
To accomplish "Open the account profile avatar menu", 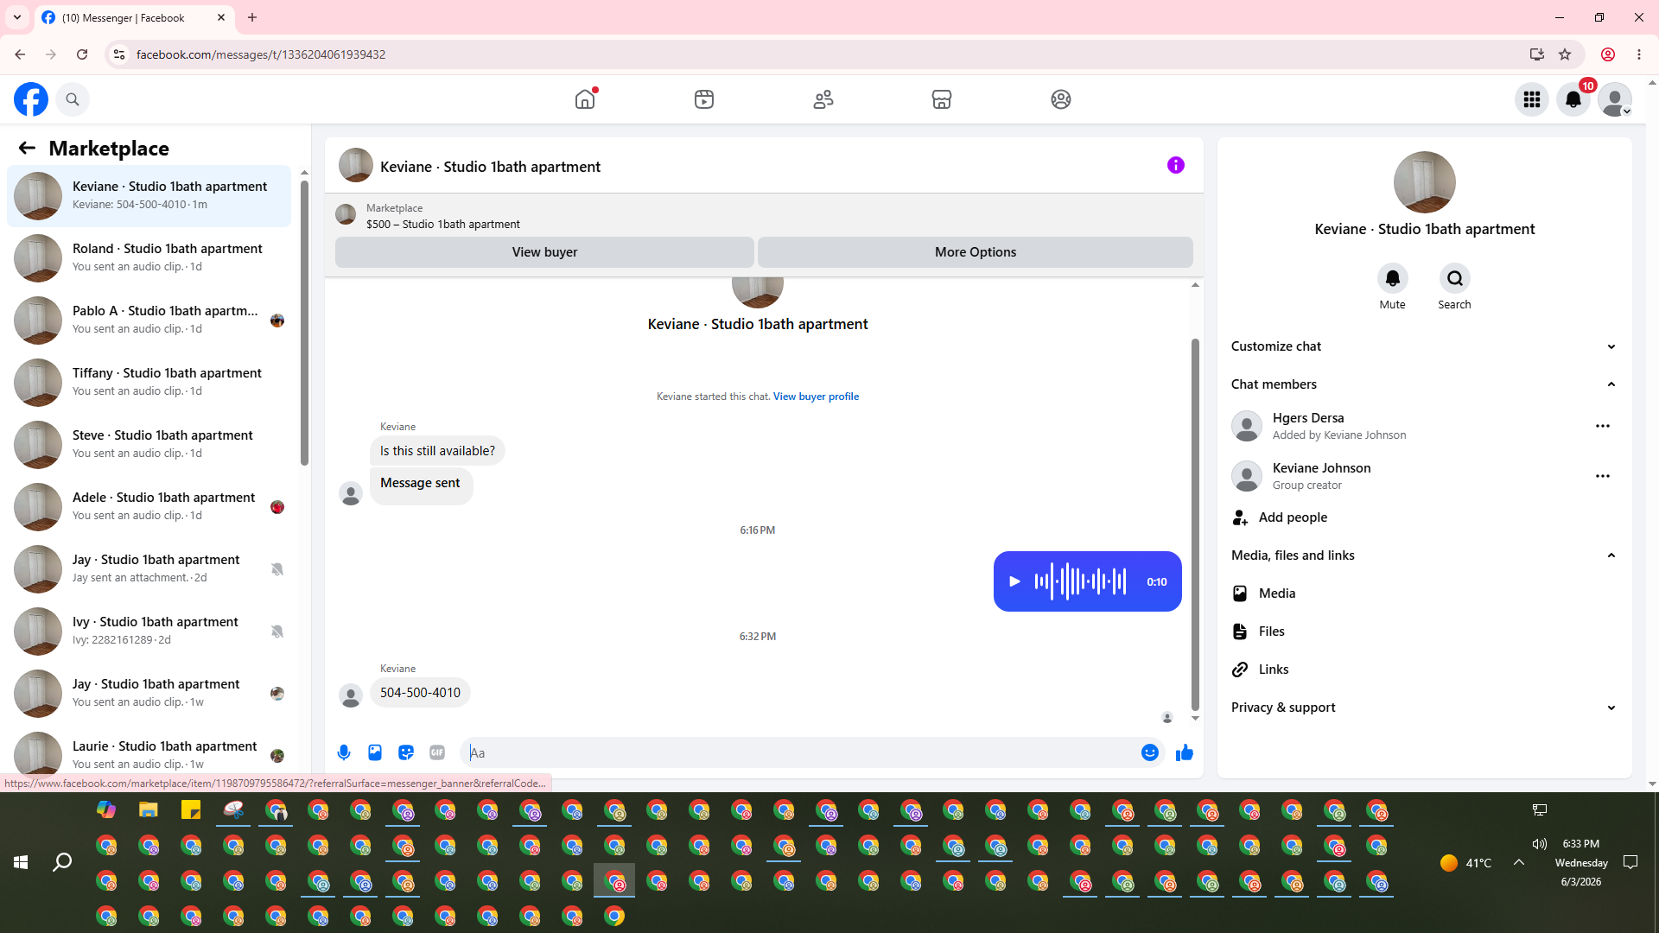I will point(1615,99).
